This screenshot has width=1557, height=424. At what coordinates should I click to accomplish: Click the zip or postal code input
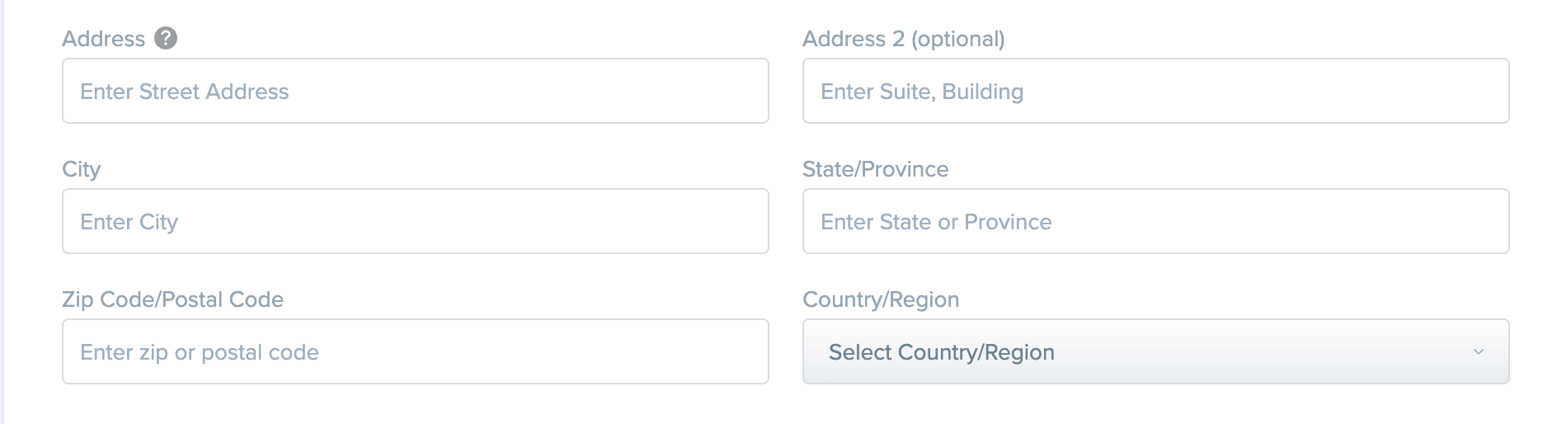click(416, 351)
